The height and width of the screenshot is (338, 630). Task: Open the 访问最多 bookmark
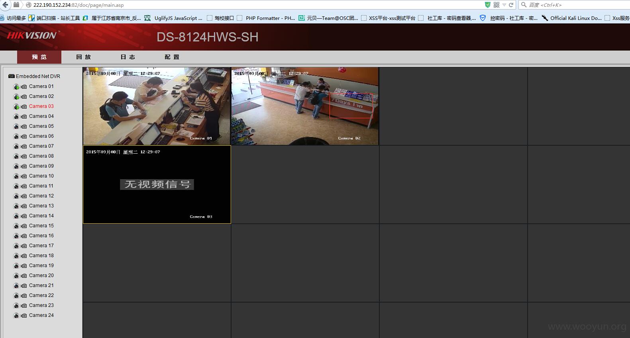point(13,18)
